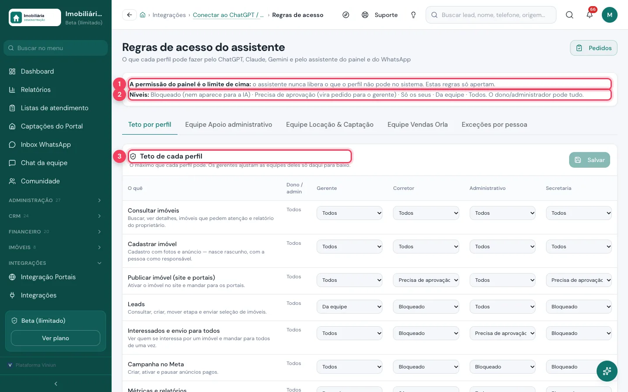Viewport: 628px width, 392px height.
Task: Focus the Buscar lead search field
Action: (491, 15)
